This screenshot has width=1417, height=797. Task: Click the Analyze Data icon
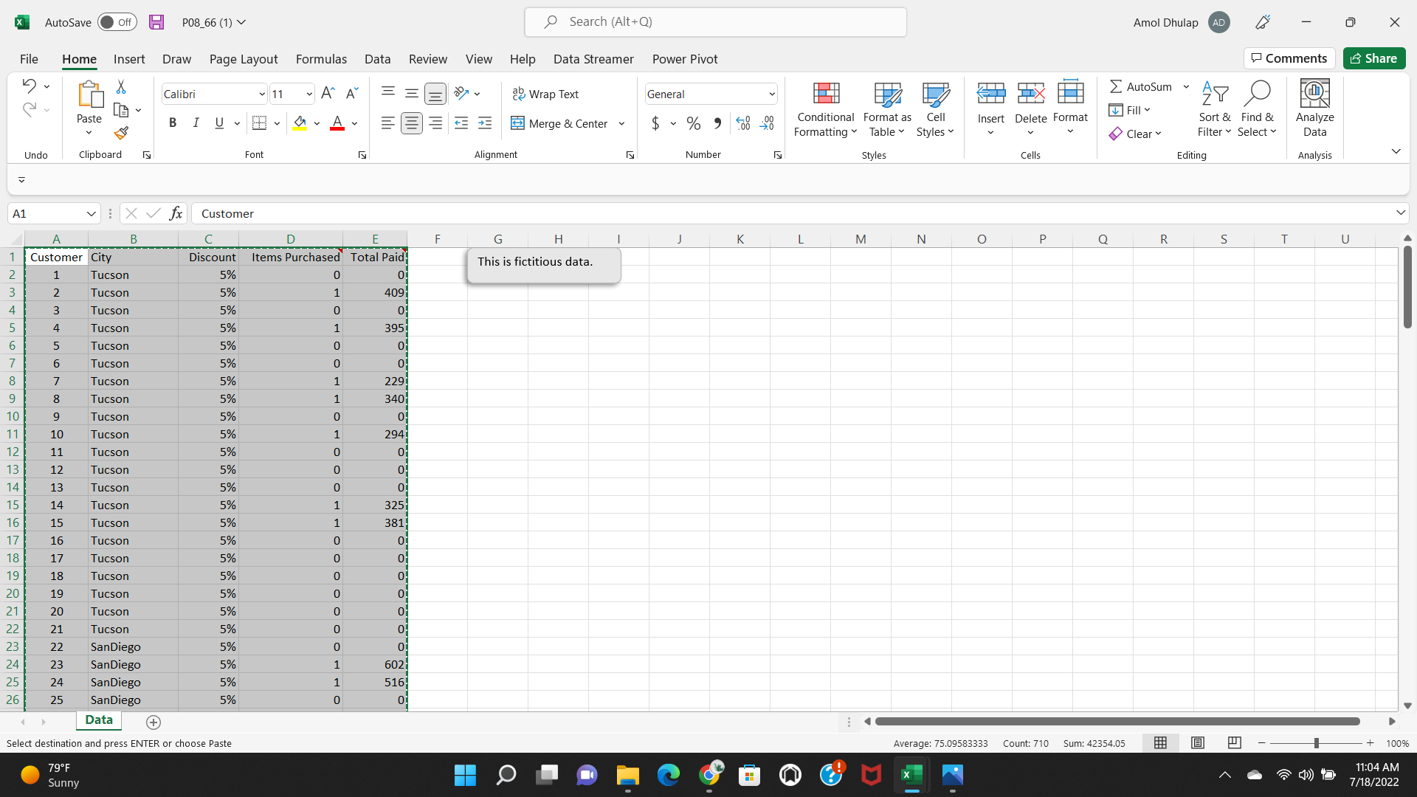tap(1314, 109)
